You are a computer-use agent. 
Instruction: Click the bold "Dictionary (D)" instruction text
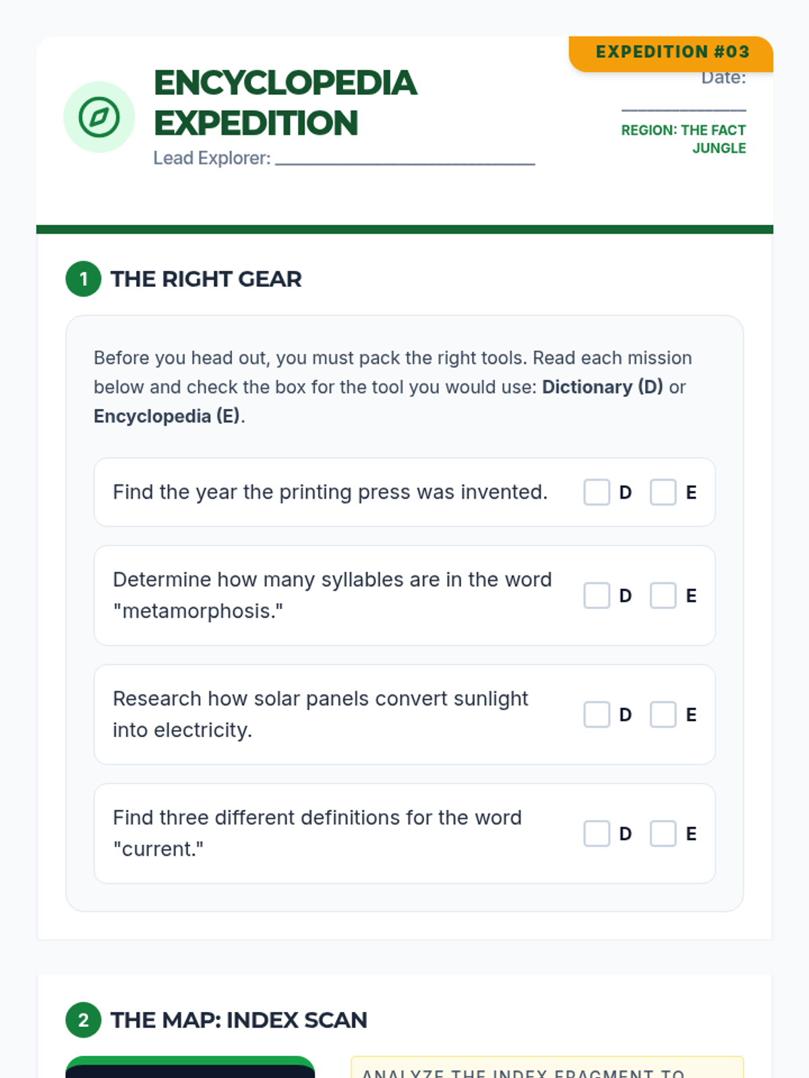(x=602, y=387)
